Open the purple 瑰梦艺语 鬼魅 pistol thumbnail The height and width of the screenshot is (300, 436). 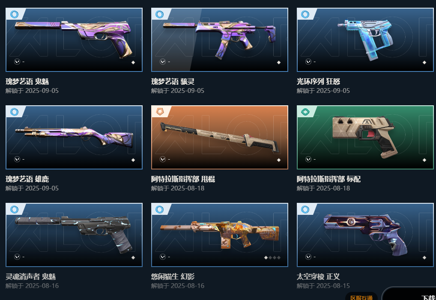click(x=74, y=40)
